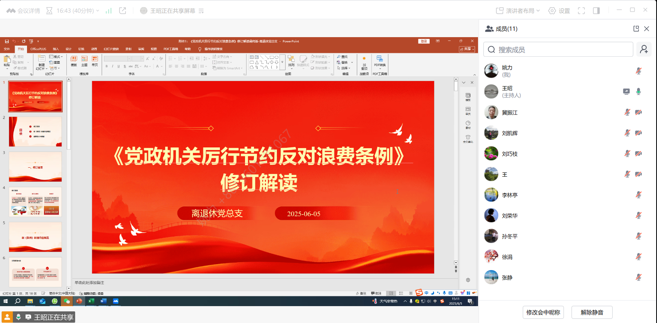Select 李林亭 in the member list

510,195
